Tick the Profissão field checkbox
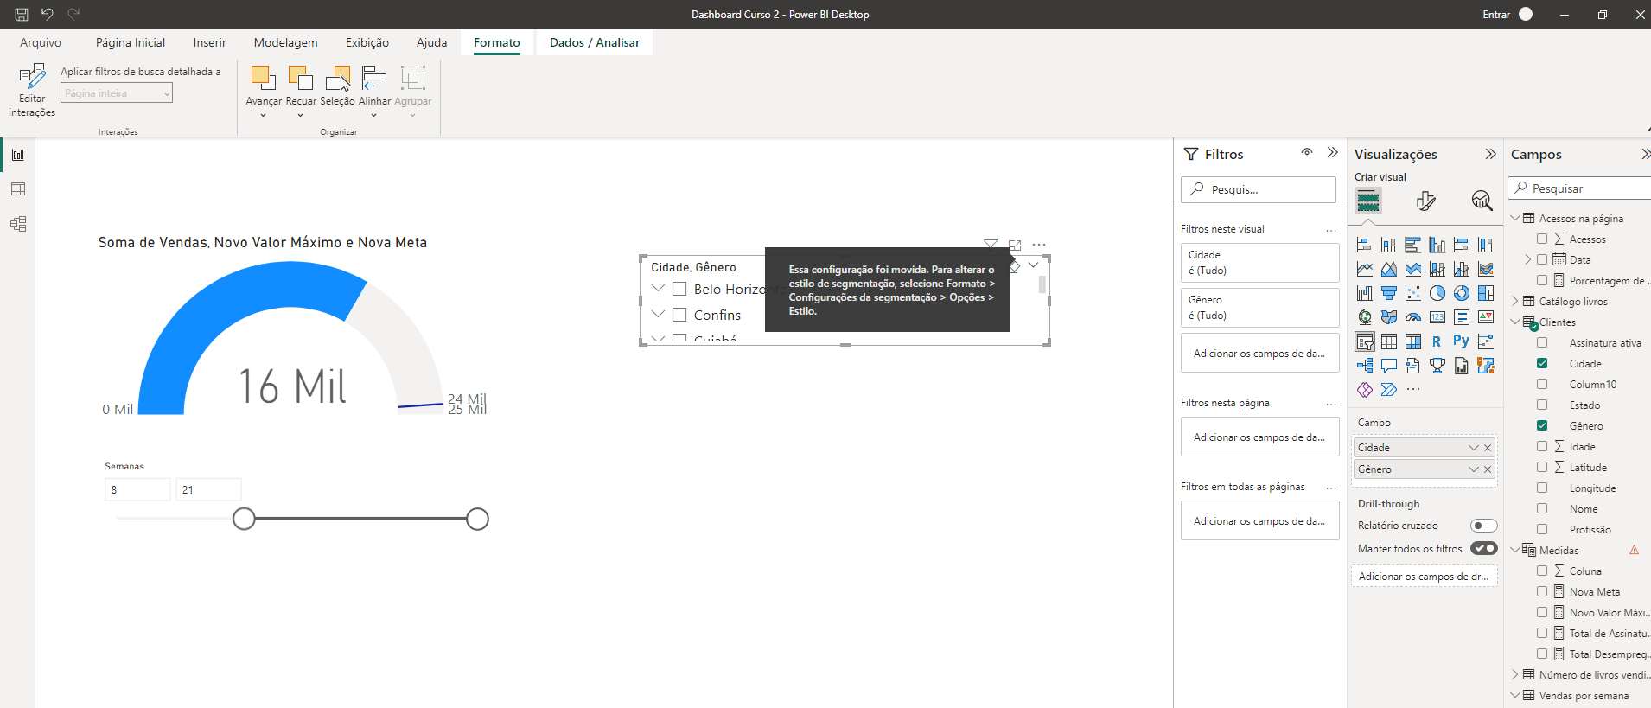This screenshot has height=708, width=1651. tap(1542, 529)
